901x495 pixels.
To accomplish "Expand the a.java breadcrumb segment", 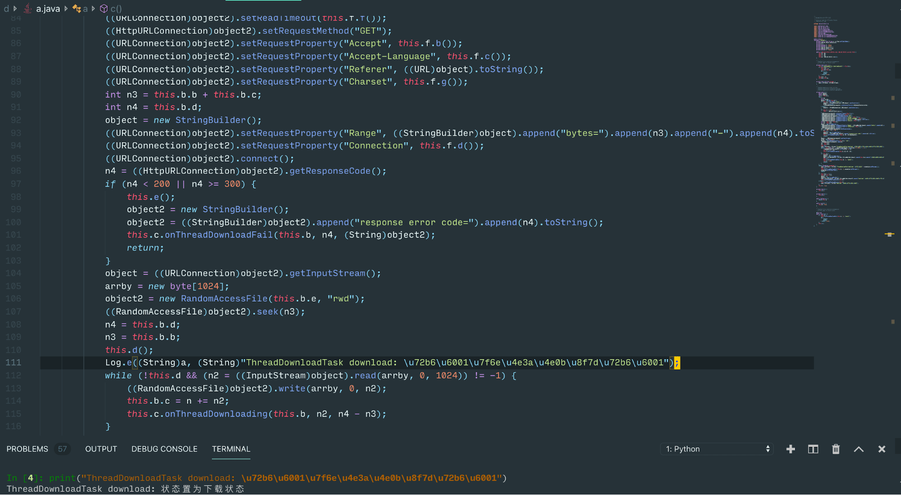I will (48, 9).
